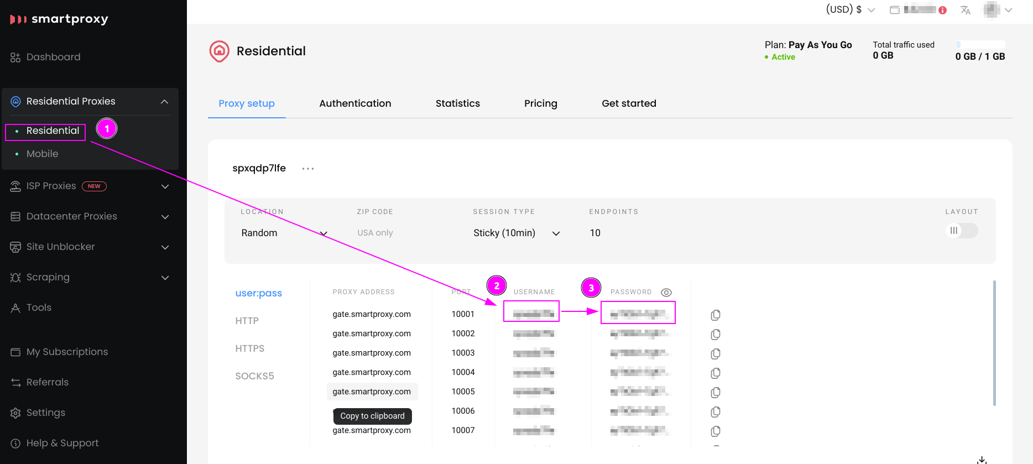Click the ISP Proxies sidebar icon
1033x464 pixels.
(x=15, y=186)
